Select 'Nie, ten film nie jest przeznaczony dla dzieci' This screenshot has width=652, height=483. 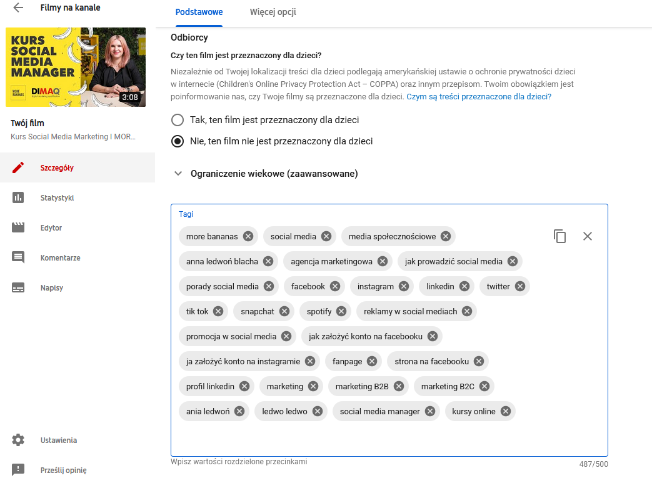(x=178, y=141)
